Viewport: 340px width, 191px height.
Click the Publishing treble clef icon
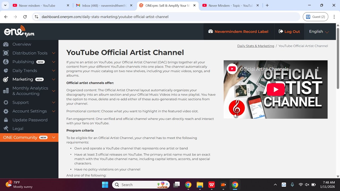tap(6, 62)
